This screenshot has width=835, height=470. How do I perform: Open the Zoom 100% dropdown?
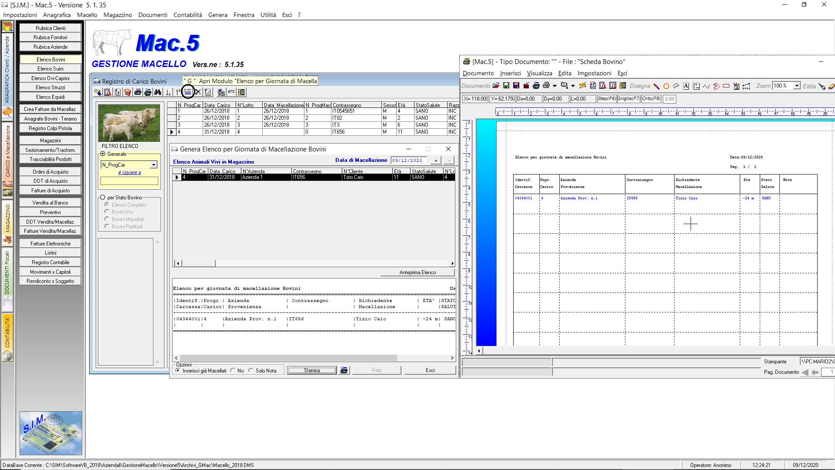[797, 86]
